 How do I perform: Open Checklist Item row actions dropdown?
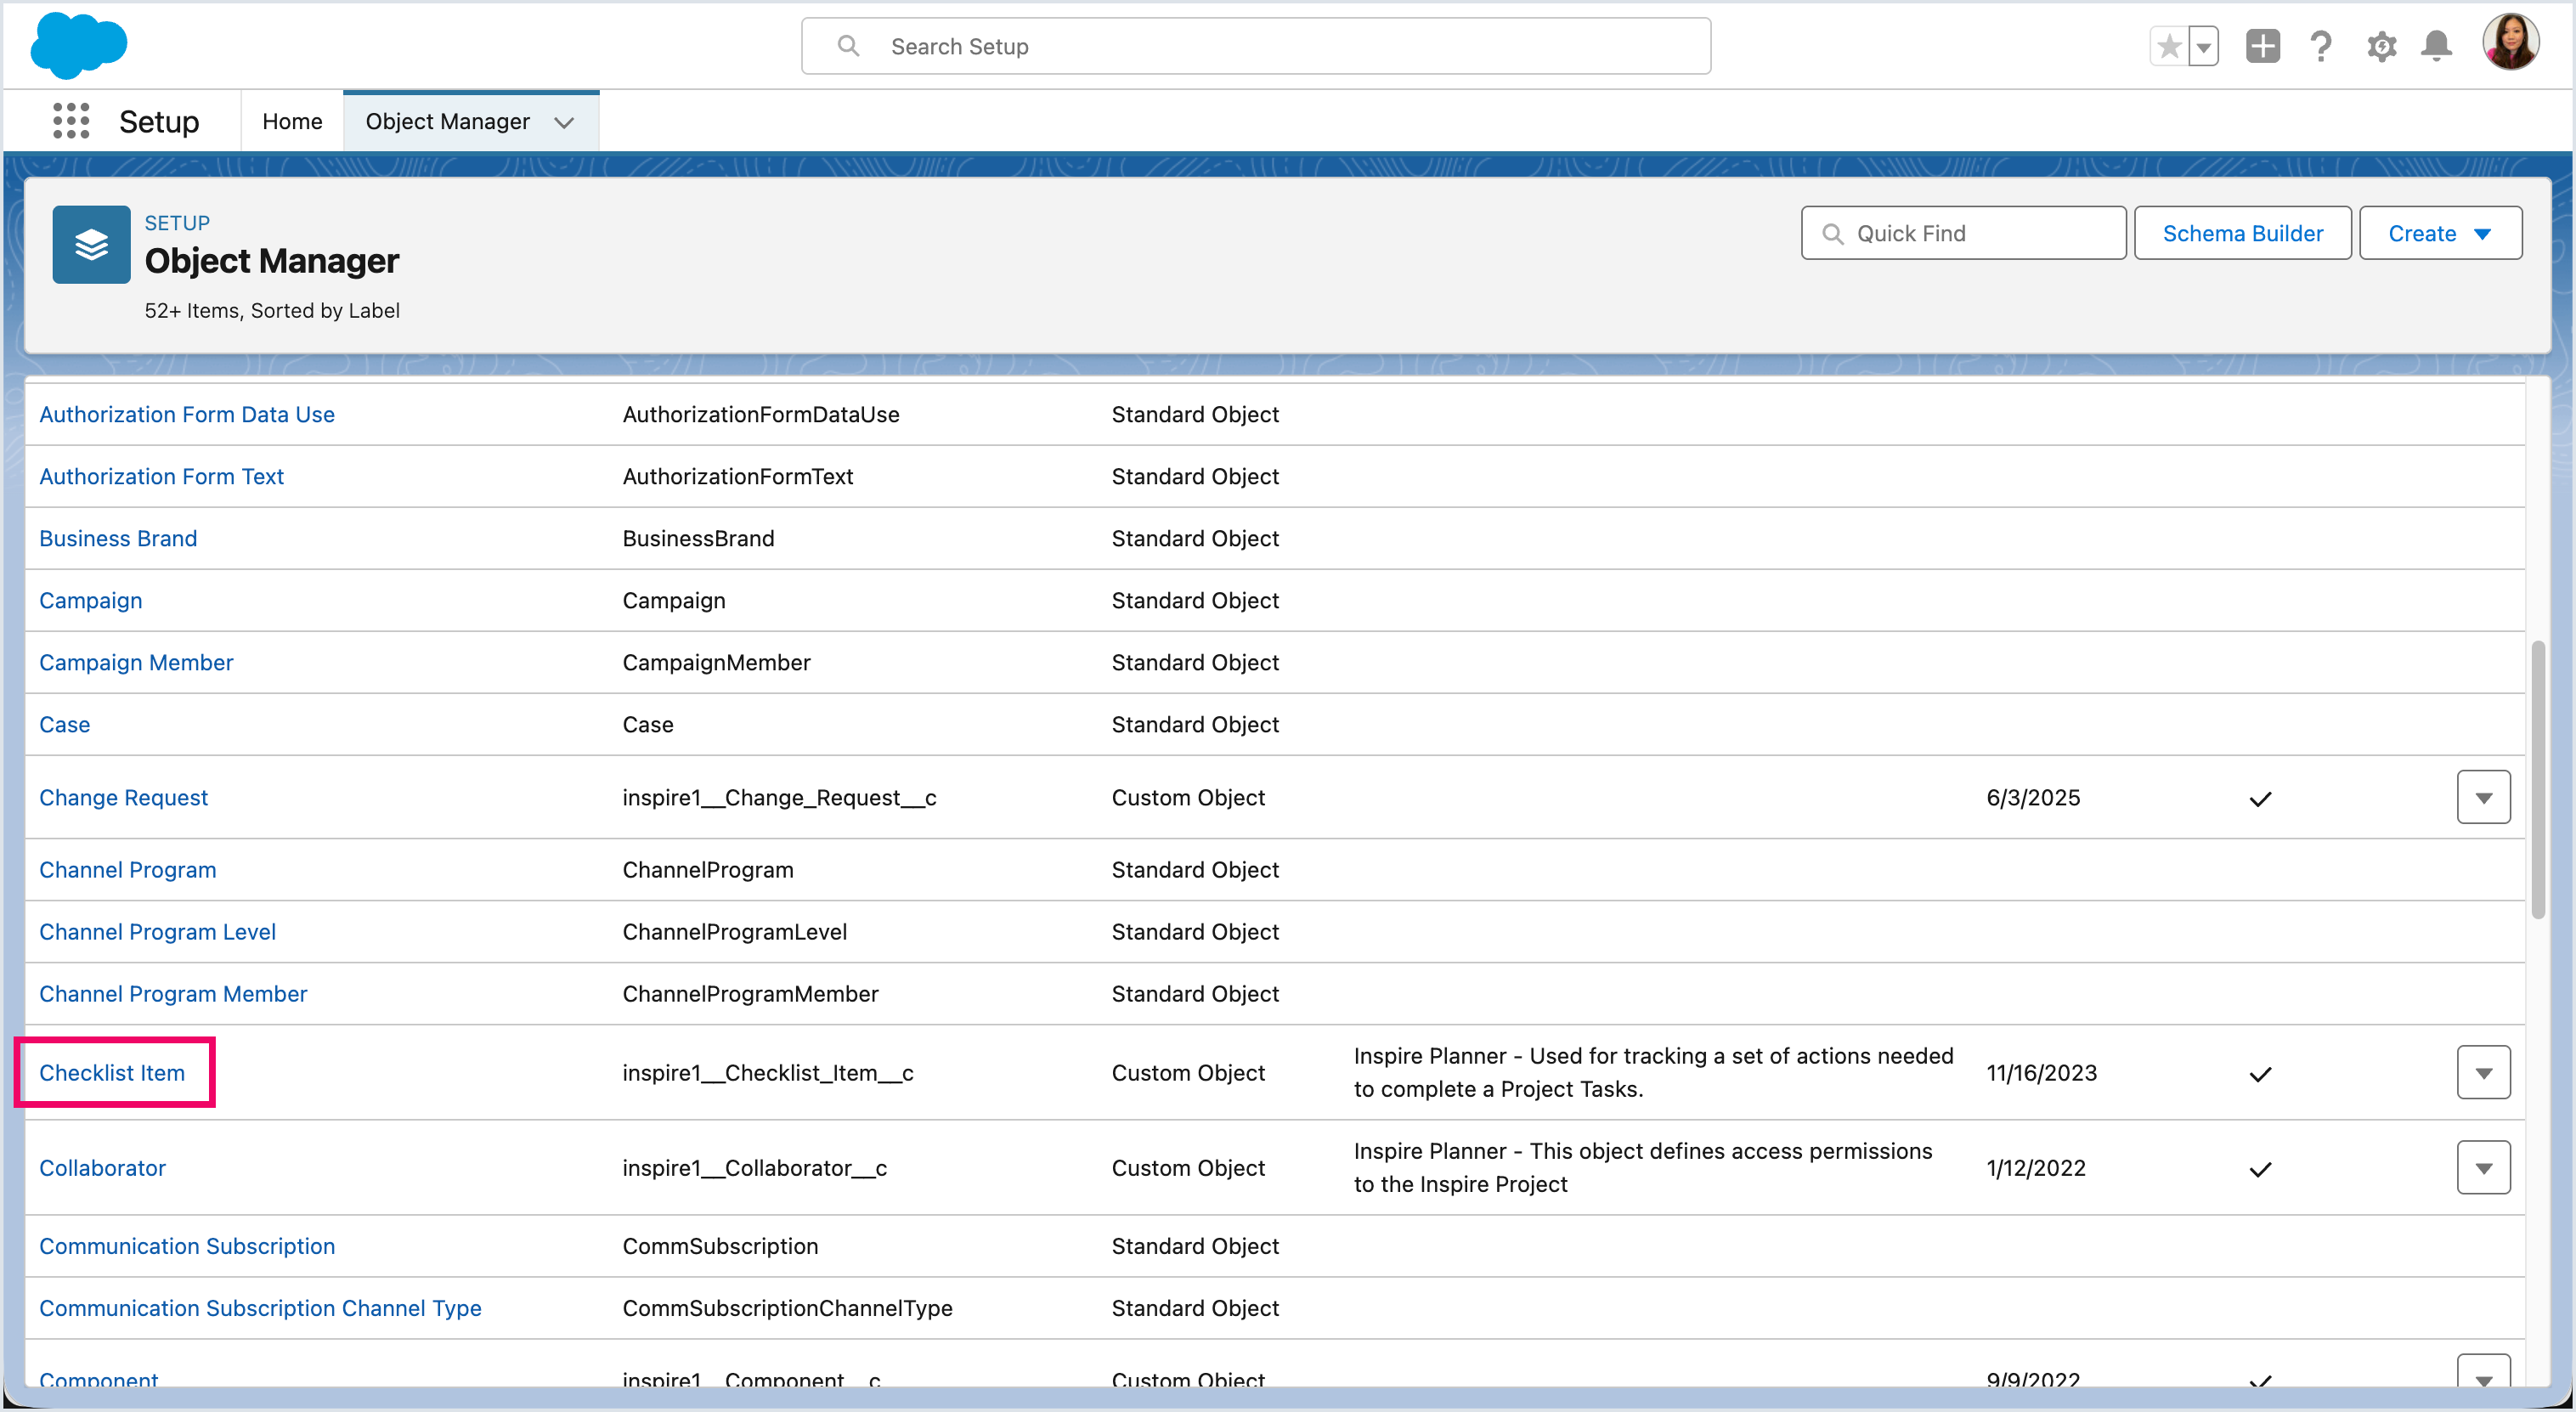click(x=2483, y=1073)
